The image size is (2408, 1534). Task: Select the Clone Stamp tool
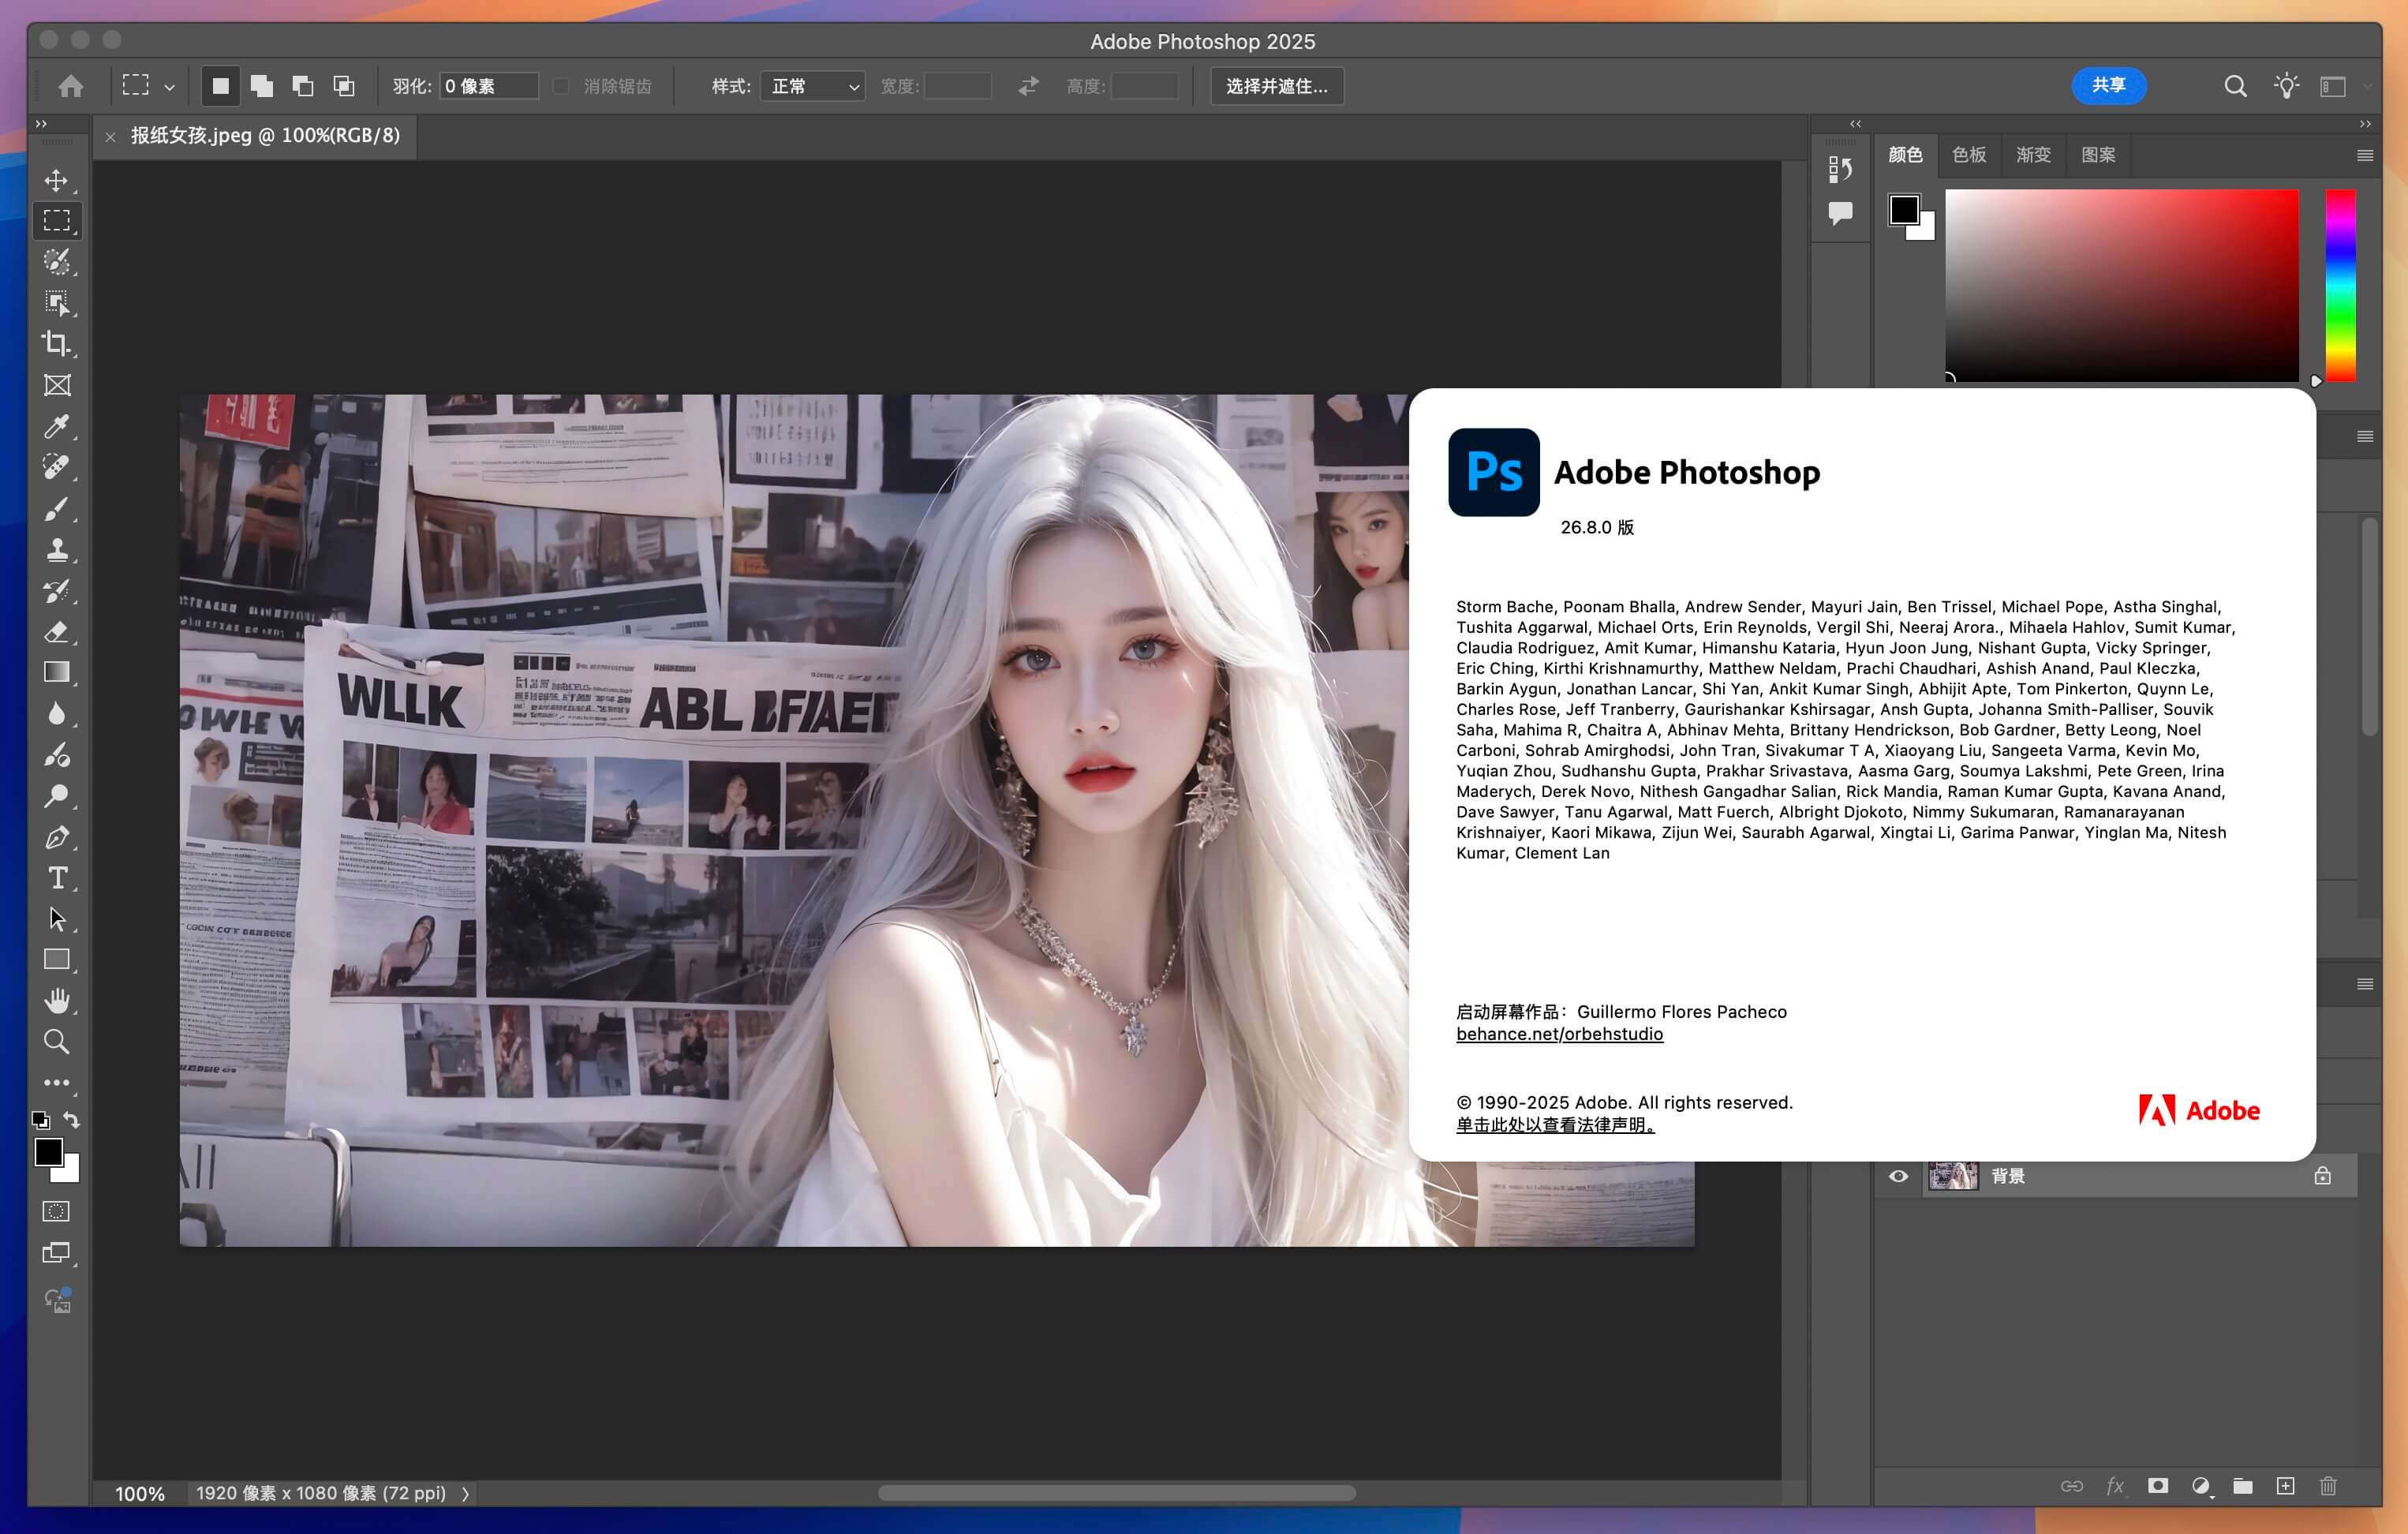coord(56,550)
